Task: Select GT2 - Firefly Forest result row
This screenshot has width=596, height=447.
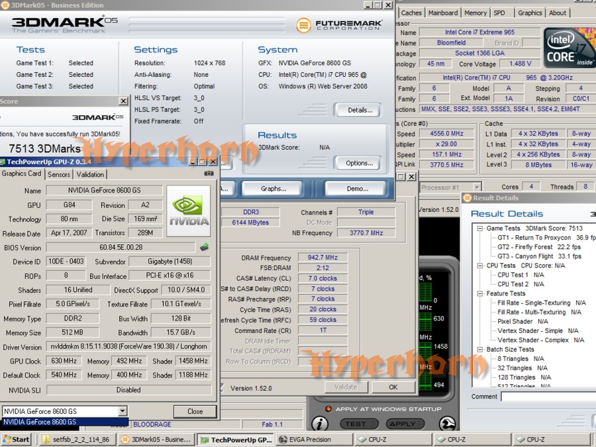Action: [x=539, y=247]
